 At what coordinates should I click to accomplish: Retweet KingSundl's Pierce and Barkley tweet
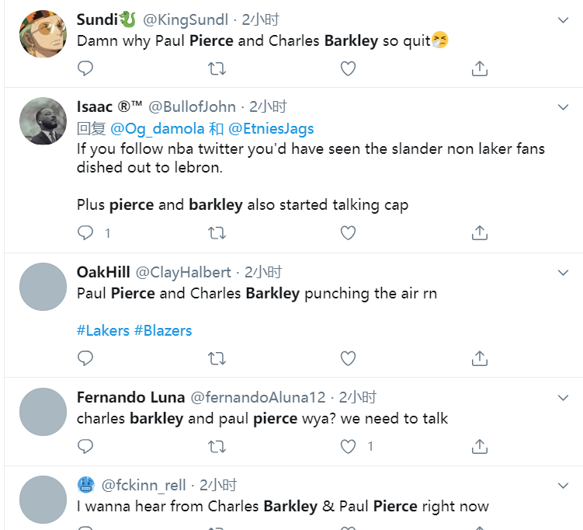coord(217,68)
